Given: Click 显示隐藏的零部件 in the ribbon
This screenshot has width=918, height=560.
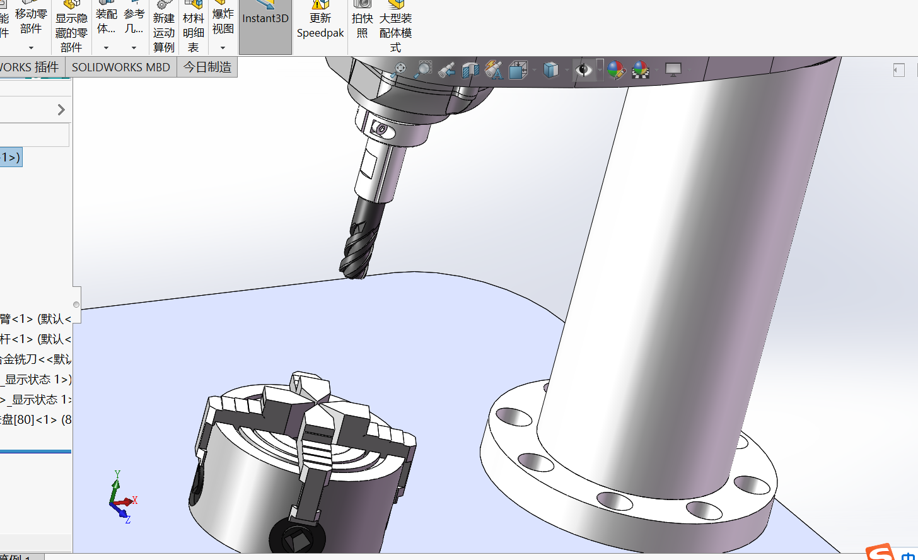Looking at the screenshot, I should pos(71,26).
